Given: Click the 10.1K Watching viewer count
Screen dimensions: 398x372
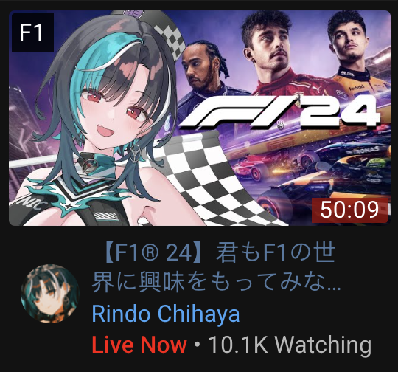Looking at the screenshot, I should pos(290,345).
